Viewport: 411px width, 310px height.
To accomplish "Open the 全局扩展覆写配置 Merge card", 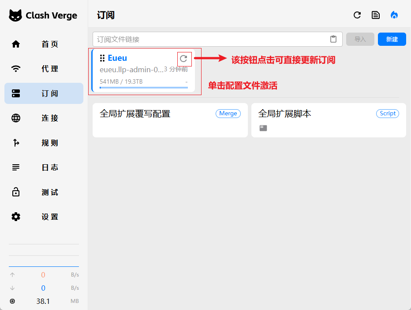I will coord(170,120).
